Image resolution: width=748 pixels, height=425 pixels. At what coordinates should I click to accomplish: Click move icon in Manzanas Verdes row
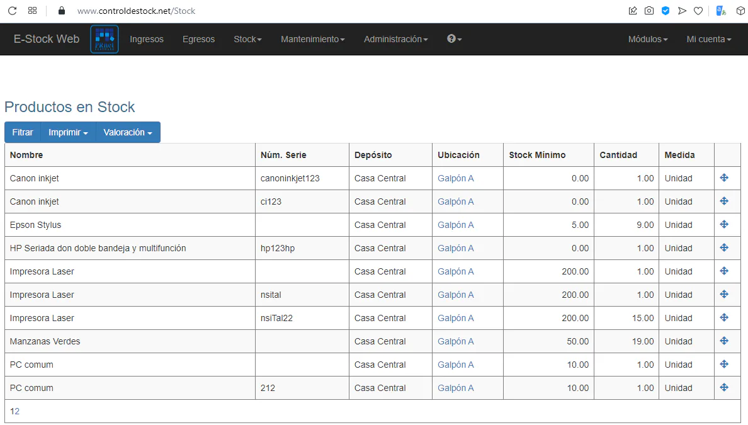(724, 341)
